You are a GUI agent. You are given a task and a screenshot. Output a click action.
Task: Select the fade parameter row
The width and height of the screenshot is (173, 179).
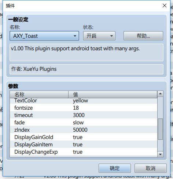(84, 123)
